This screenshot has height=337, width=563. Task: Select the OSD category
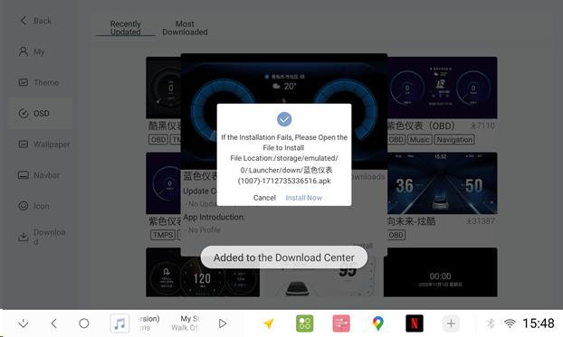[40, 113]
